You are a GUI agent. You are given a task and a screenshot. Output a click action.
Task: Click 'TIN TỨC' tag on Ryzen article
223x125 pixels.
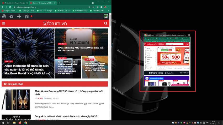tap(62, 44)
